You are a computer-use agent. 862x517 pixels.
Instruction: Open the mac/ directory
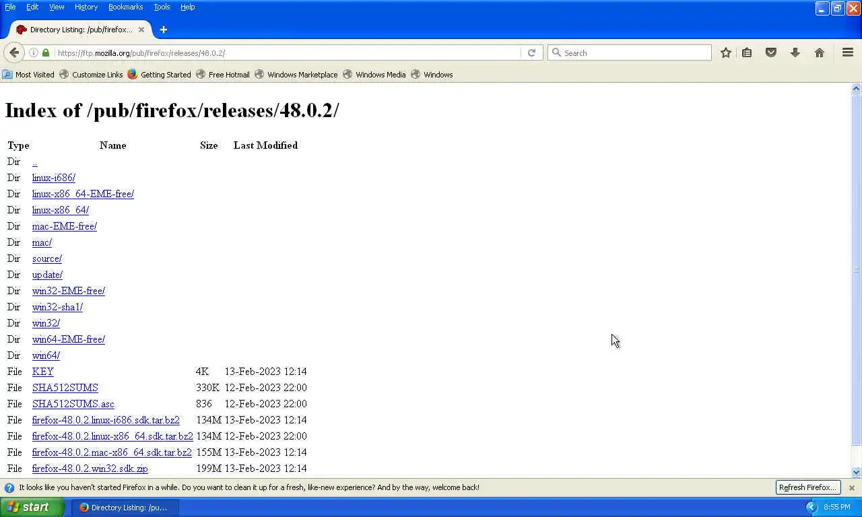pyautogui.click(x=42, y=242)
